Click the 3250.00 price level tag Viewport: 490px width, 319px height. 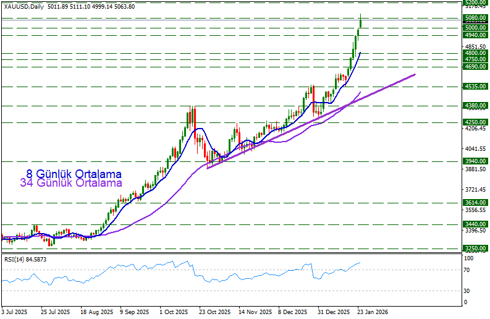coord(475,249)
